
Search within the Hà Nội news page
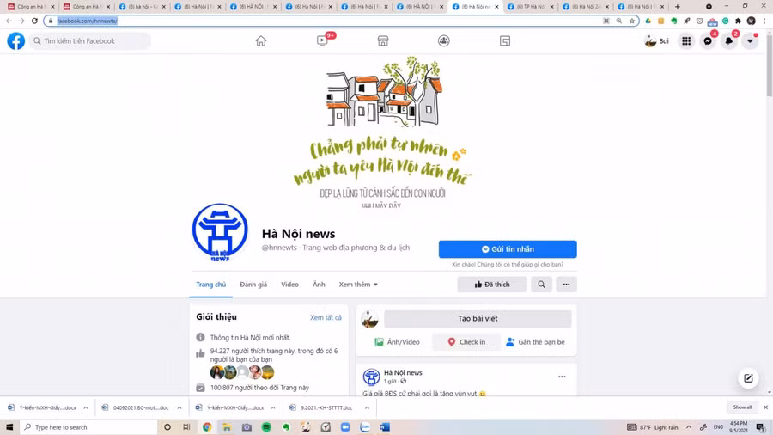click(x=541, y=284)
